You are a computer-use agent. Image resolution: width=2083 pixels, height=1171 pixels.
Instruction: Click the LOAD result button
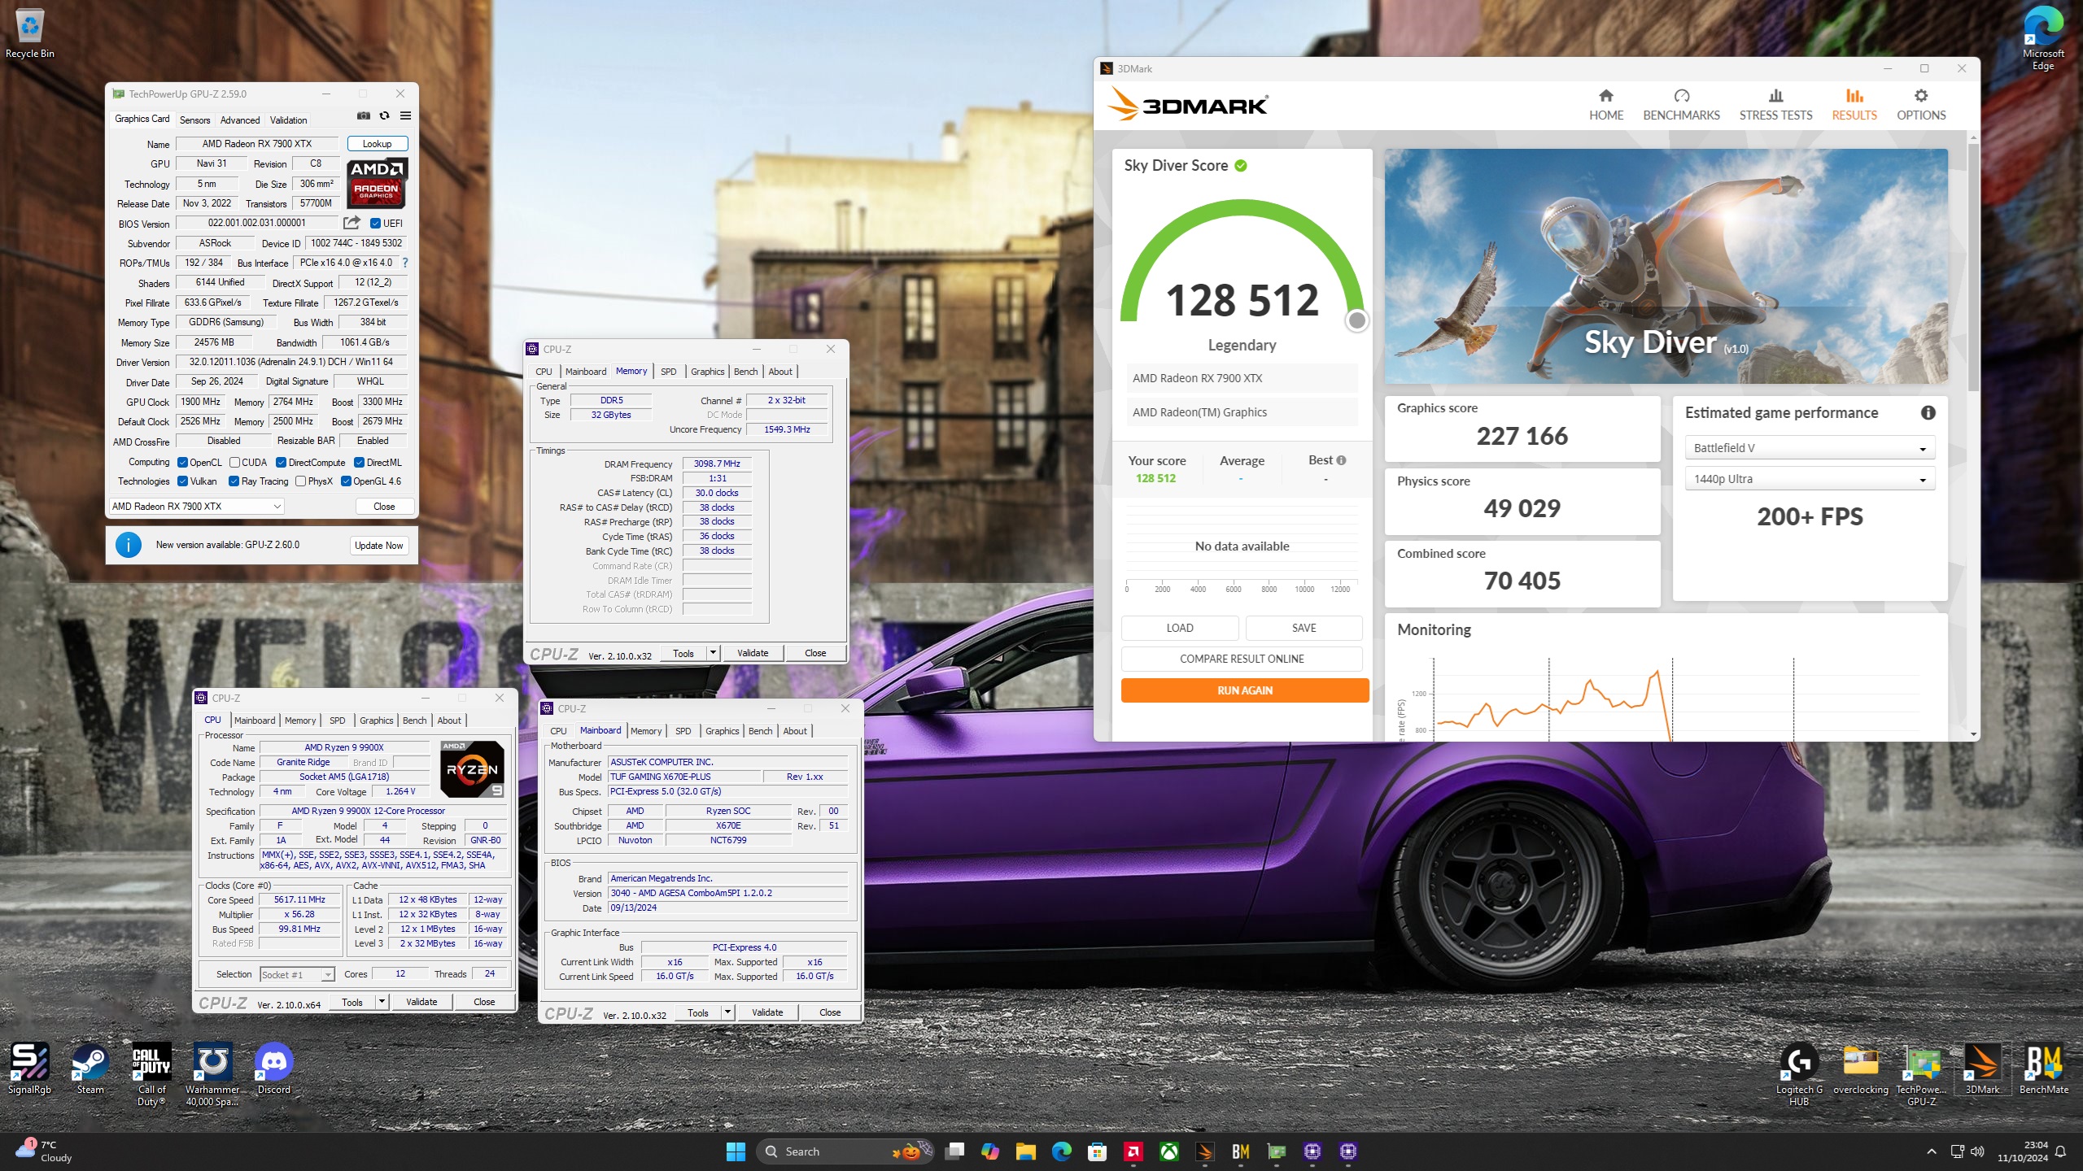pyautogui.click(x=1179, y=628)
